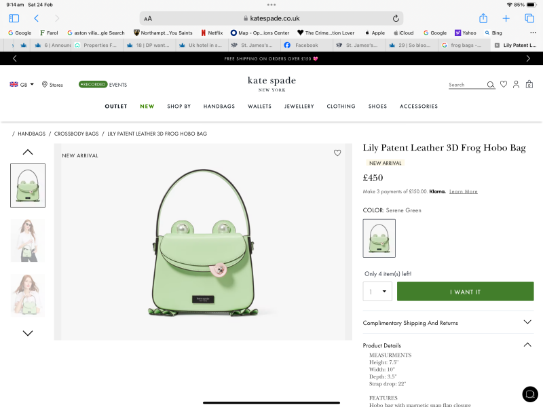Open the HANDBAGS menu
This screenshot has height=407, width=543.
pyautogui.click(x=219, y=106)
